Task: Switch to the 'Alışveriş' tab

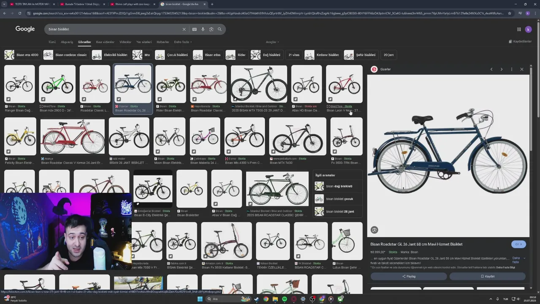Action: point(67,42)
